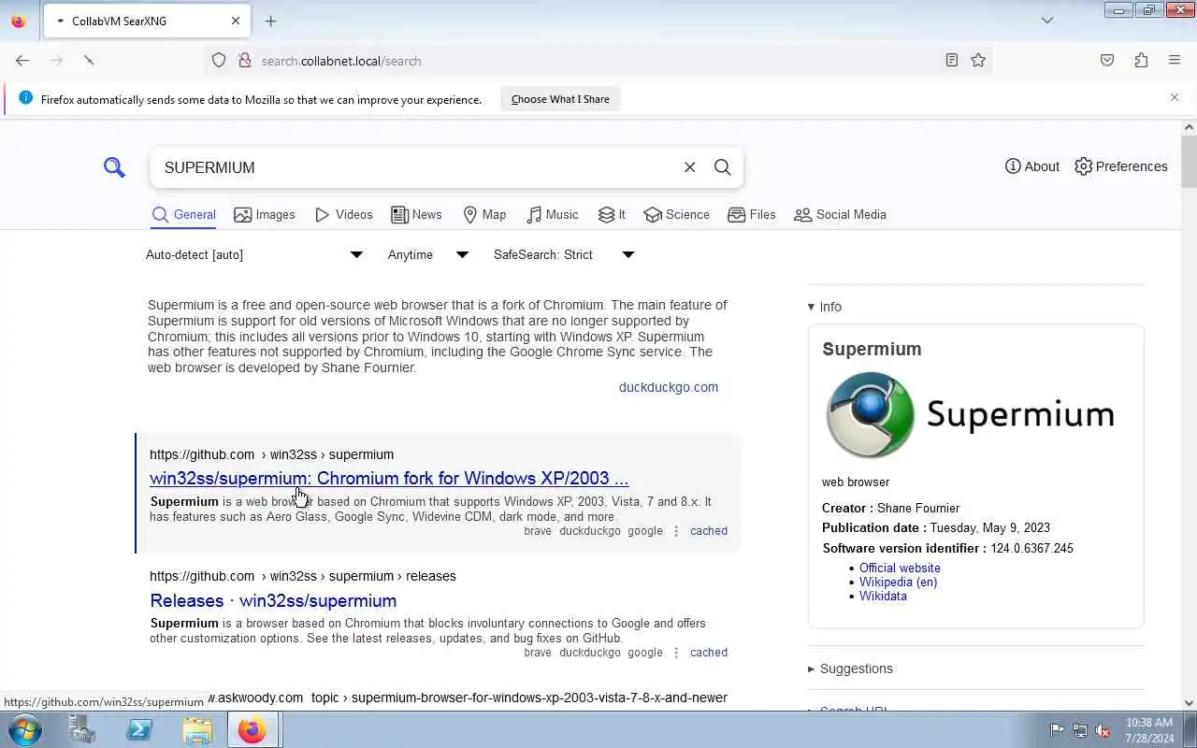The height and width of the screenshot is (748, 1197).
Task: Open Save to Pocket icon
Action: click(x=1107, y=60)
